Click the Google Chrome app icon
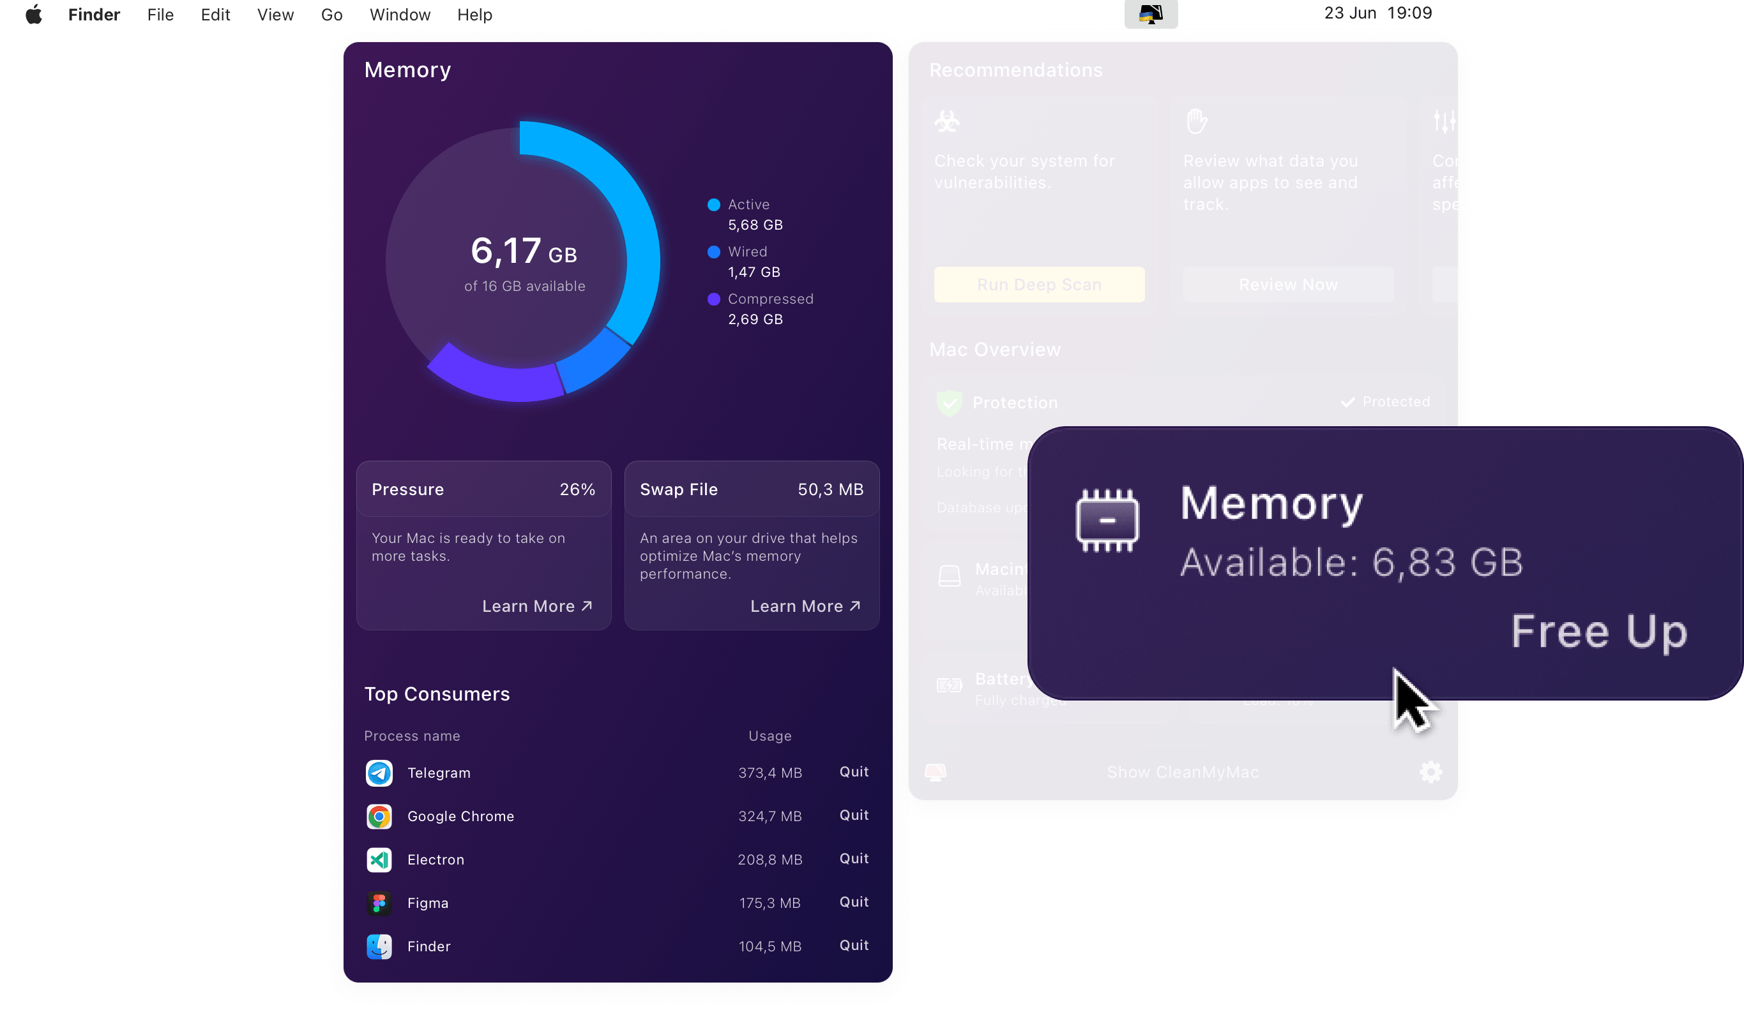 coord(379,817)
